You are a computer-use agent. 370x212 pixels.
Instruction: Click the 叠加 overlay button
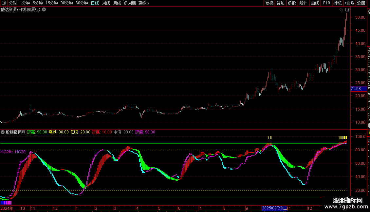[281, 3]
